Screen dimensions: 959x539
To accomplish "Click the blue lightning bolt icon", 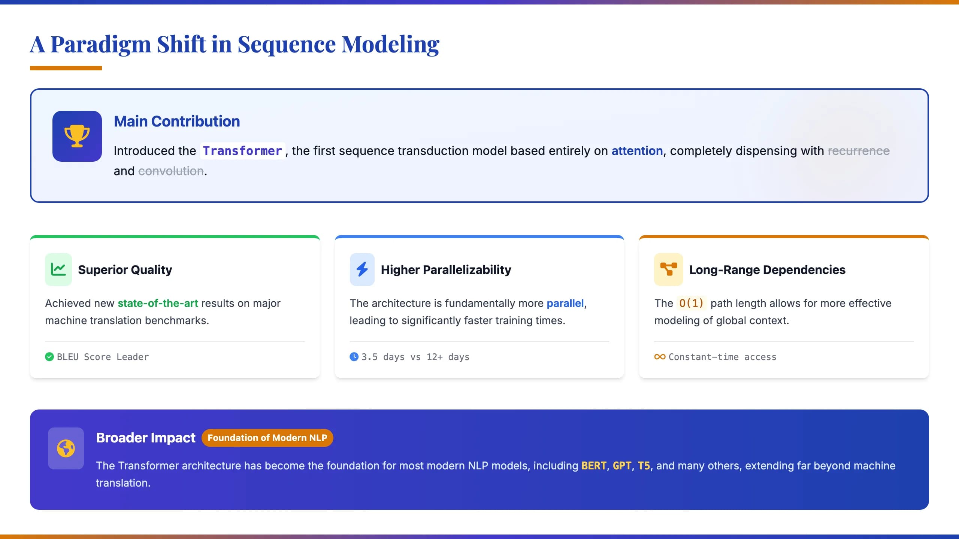I will point(362,269).
